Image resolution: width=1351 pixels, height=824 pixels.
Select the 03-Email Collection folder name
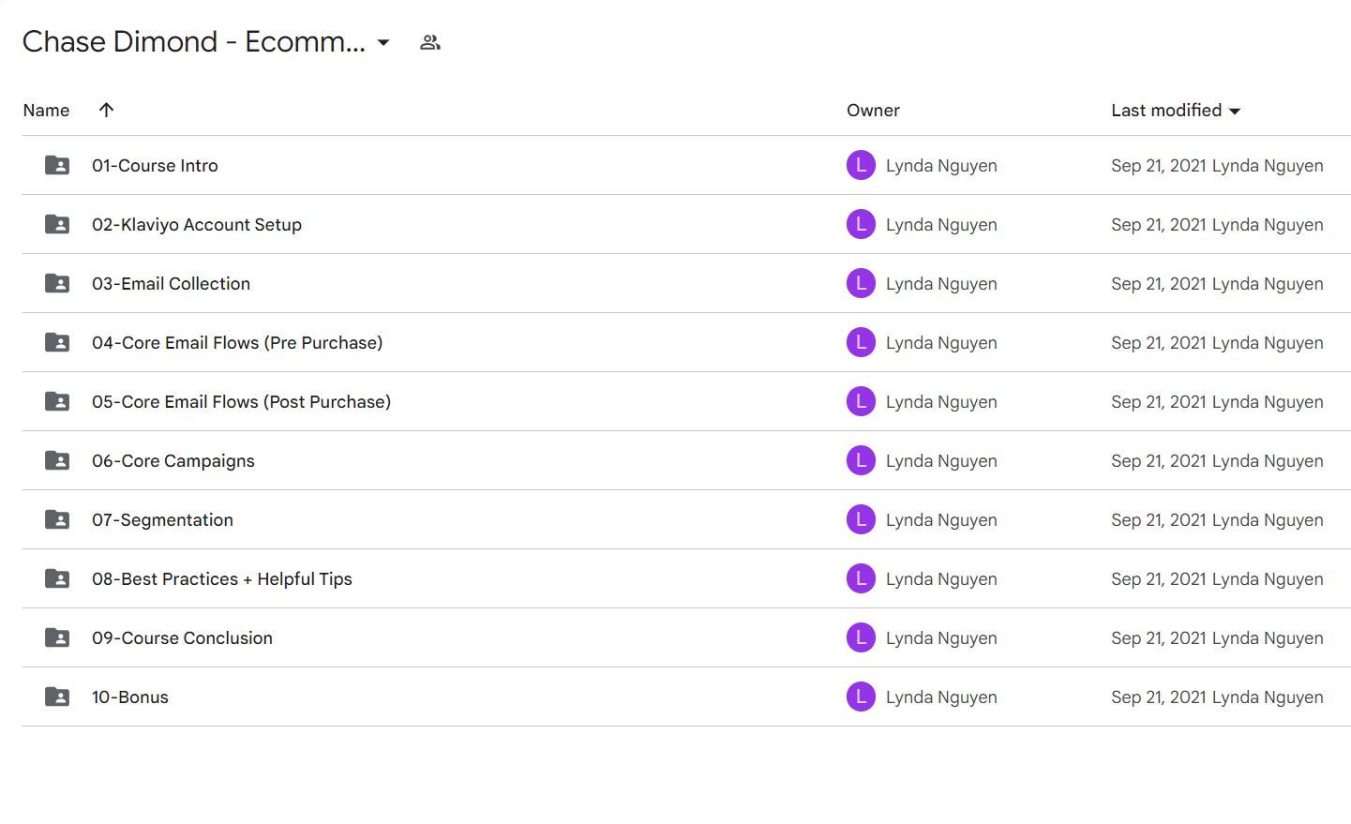coord(171,284)
